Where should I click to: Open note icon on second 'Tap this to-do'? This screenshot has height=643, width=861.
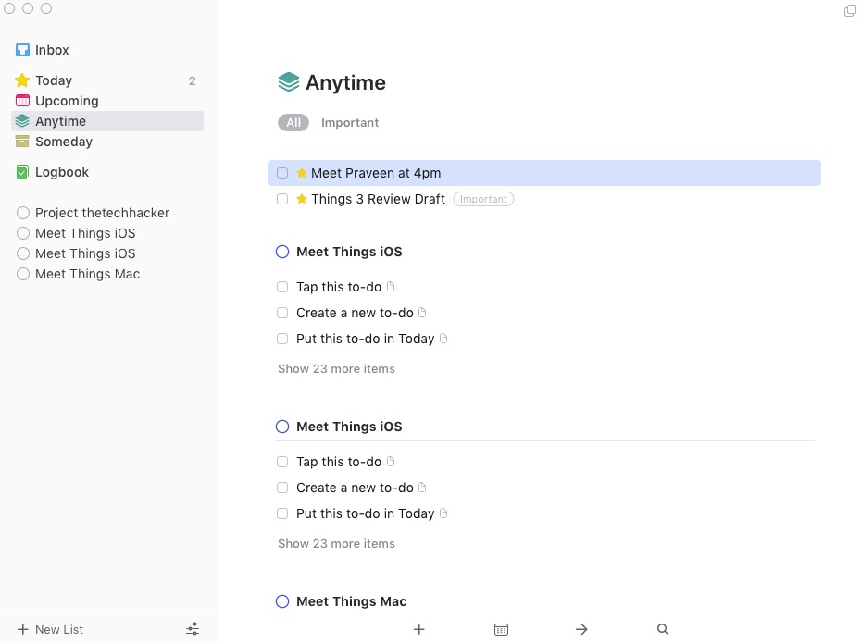click(391, 462)
